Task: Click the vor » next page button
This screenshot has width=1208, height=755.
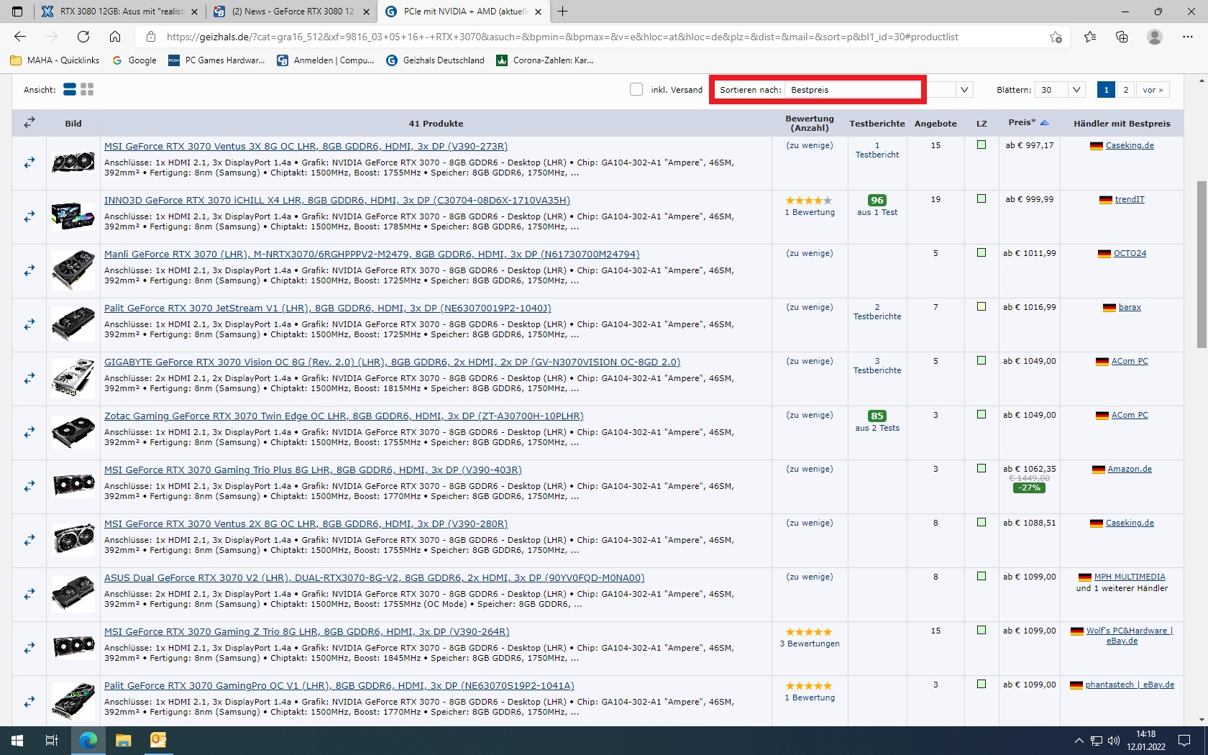Action: coord(1153,89)
